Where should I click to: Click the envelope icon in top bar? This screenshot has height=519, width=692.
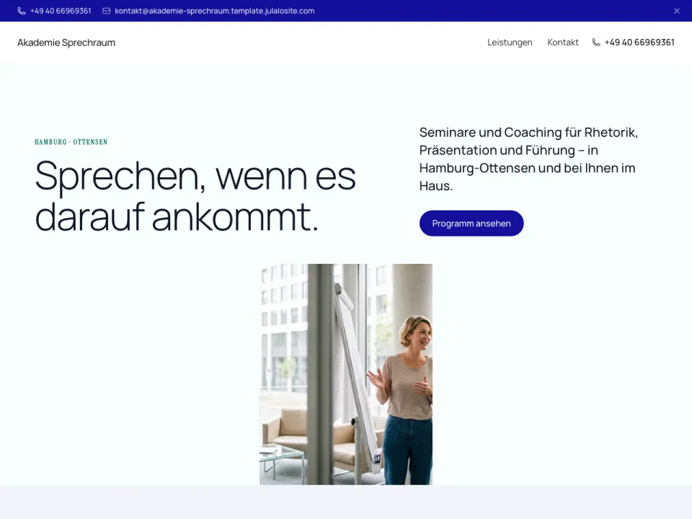pyautogui.click(x=107, y=11)
